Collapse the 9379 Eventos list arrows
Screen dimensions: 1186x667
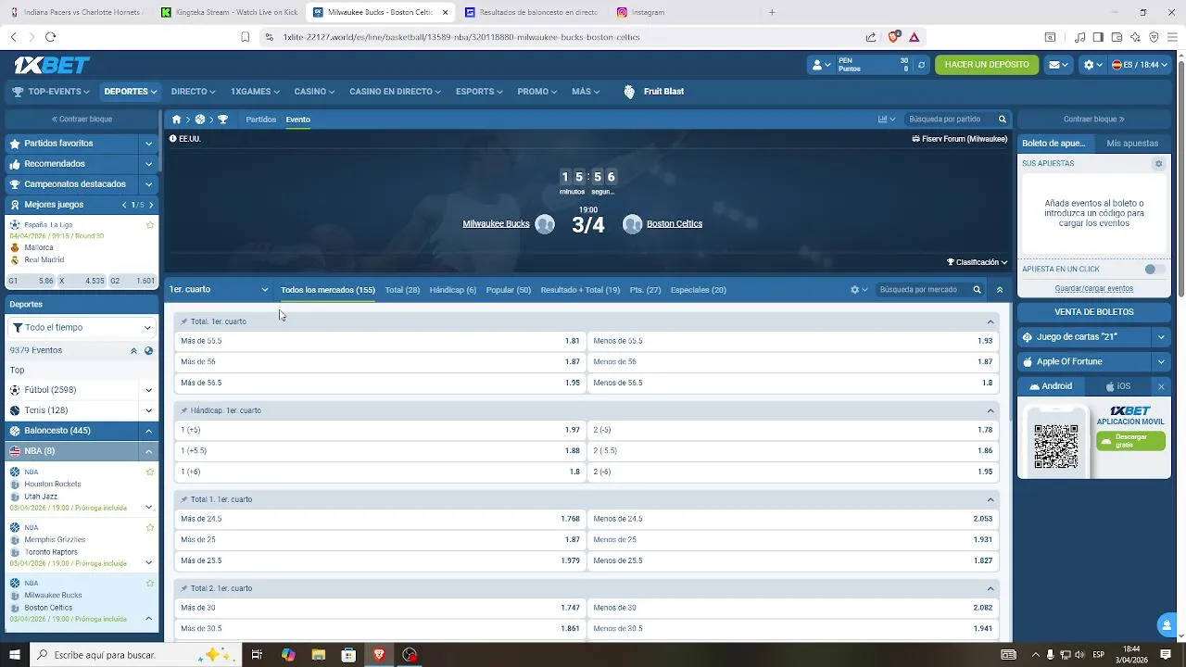(x=133, y=351)
